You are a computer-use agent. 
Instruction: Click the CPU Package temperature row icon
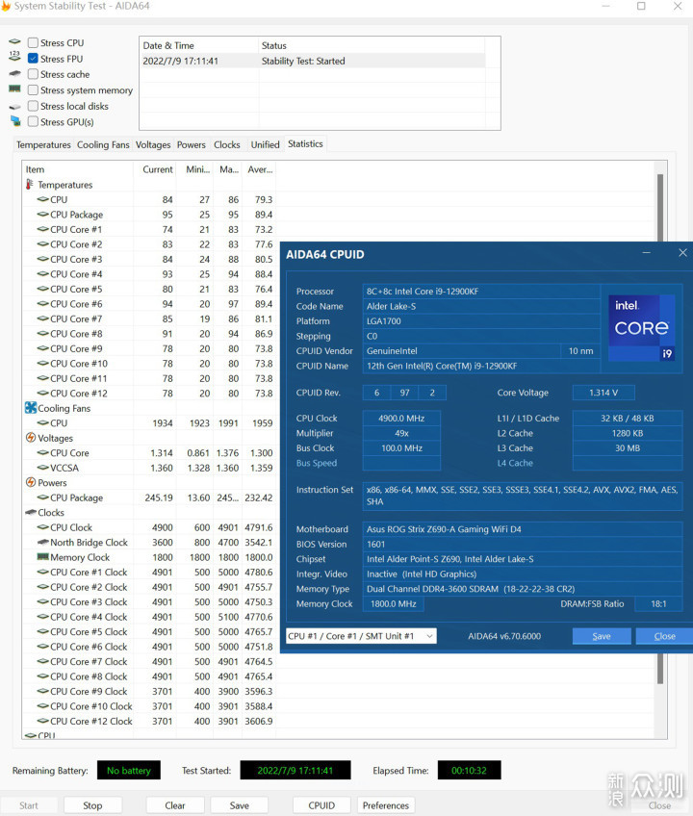tap(43, 214)
